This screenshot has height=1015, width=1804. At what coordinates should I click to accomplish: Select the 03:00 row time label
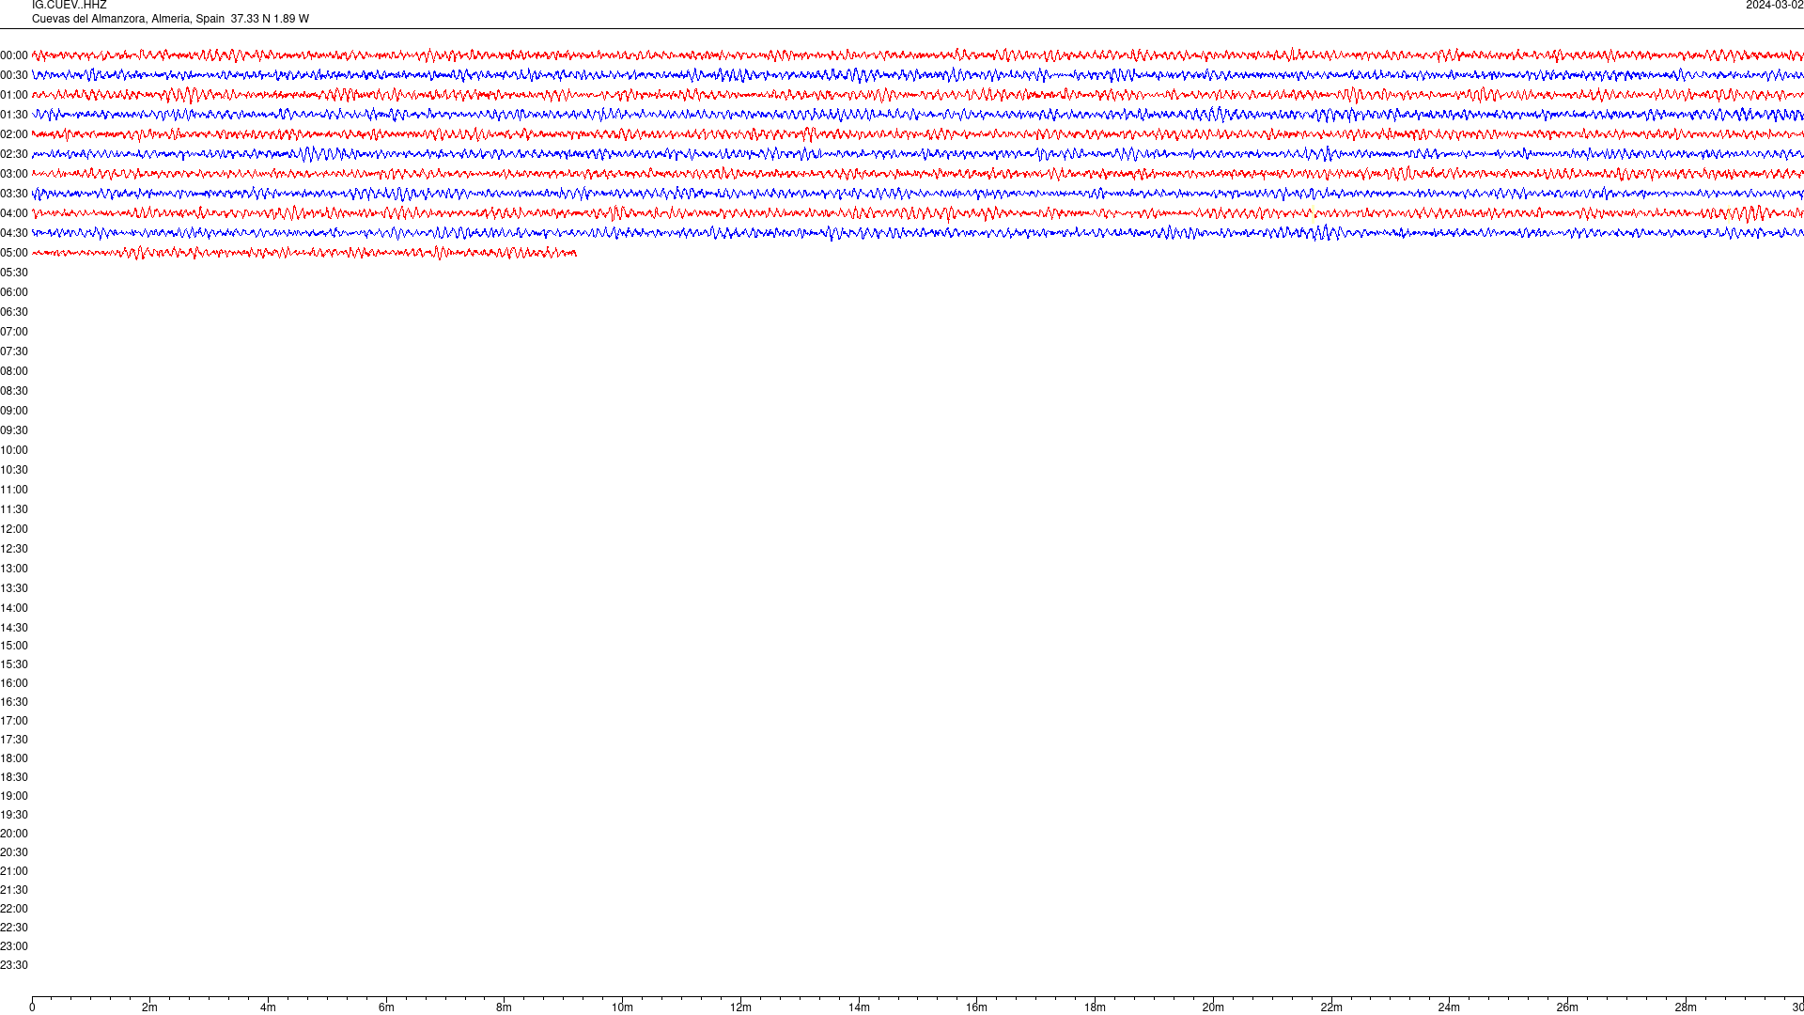click(14, 174)
